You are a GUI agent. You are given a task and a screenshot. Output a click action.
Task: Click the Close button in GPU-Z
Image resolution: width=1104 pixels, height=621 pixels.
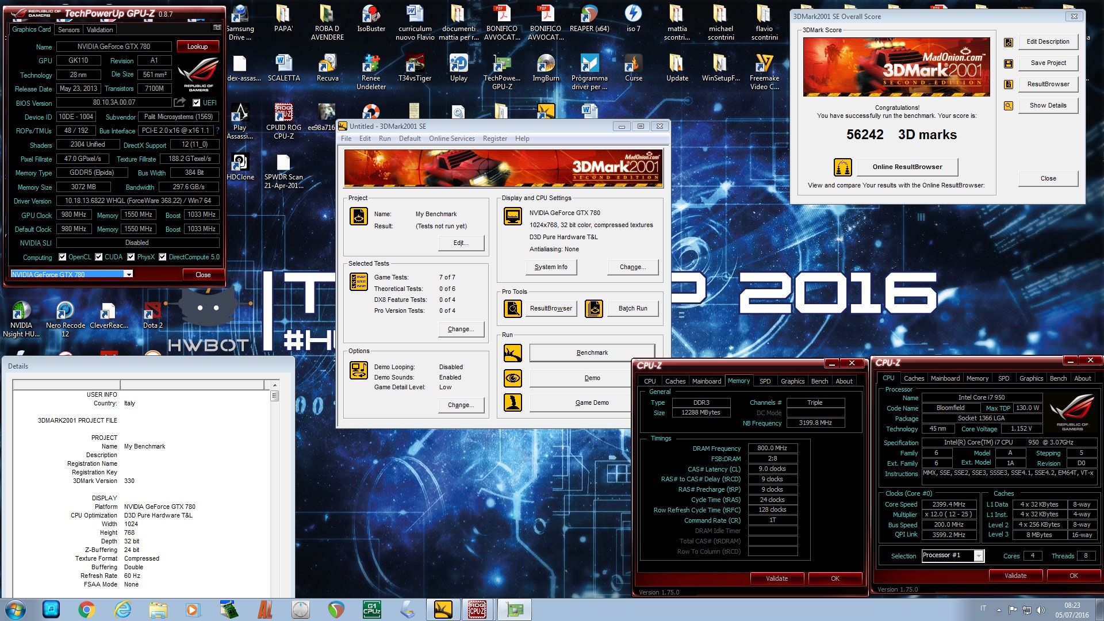pyautogui.click(x=203, y=275)
